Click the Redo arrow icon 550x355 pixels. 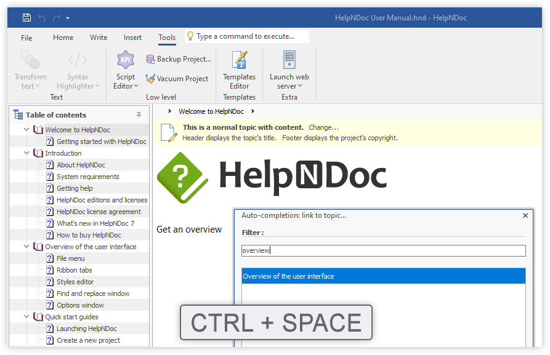pos(57,17)
